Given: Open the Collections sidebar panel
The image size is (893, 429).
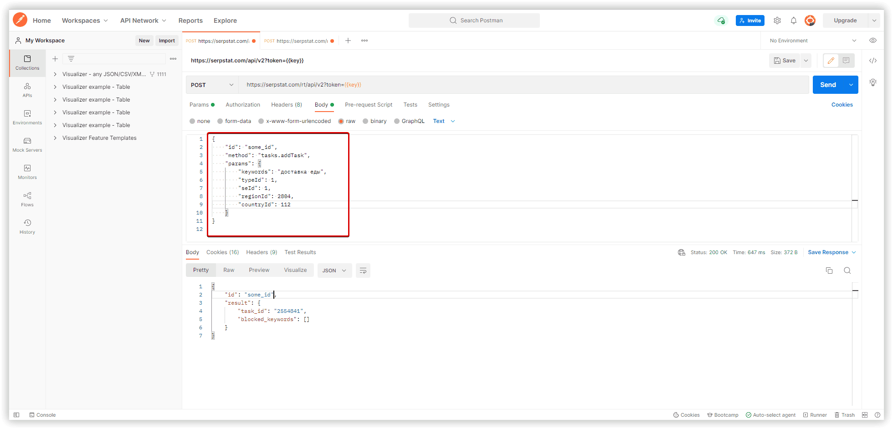Looking at the screenshot, I should (x=27, y=63).
